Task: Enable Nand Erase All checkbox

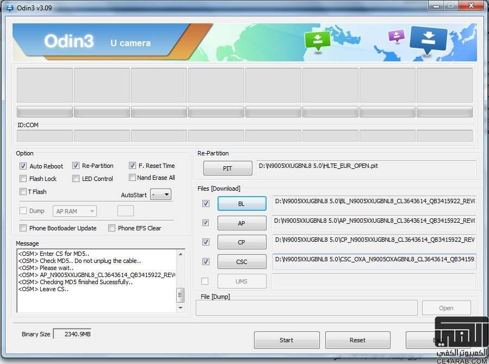Action: tap(132, 178)
